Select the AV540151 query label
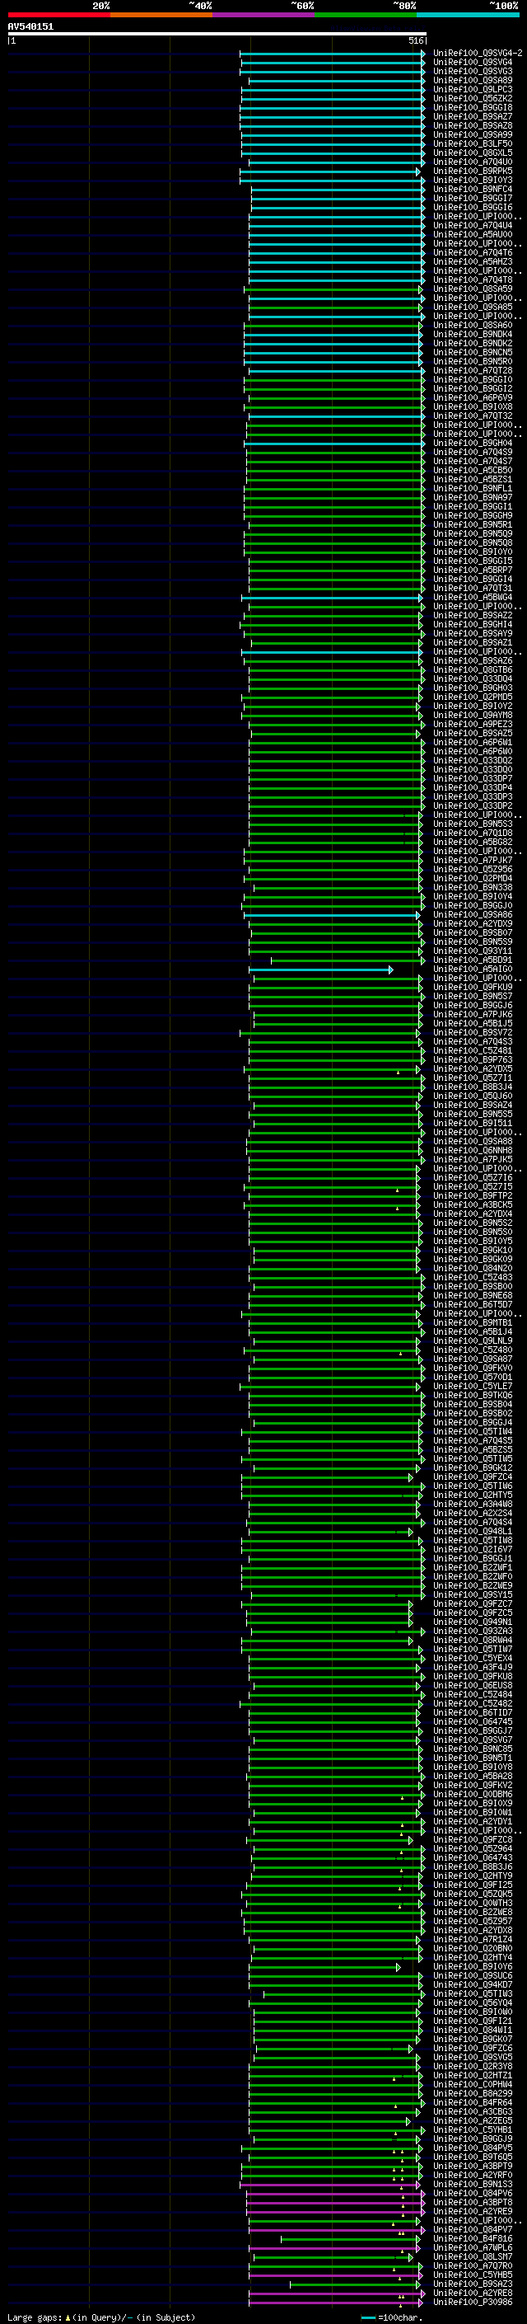This screenshot has width=527, height=2324. tap(30, 27)
